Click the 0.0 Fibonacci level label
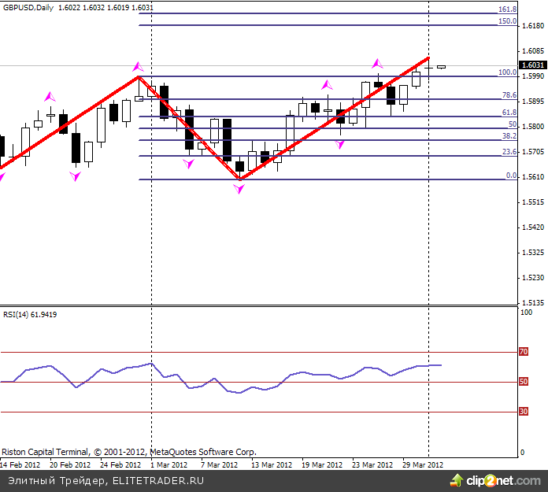Viewport: 548px width, 492px height. point(510,176)
